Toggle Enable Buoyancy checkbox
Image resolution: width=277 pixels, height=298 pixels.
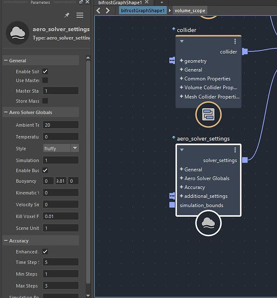coord(45,170)
